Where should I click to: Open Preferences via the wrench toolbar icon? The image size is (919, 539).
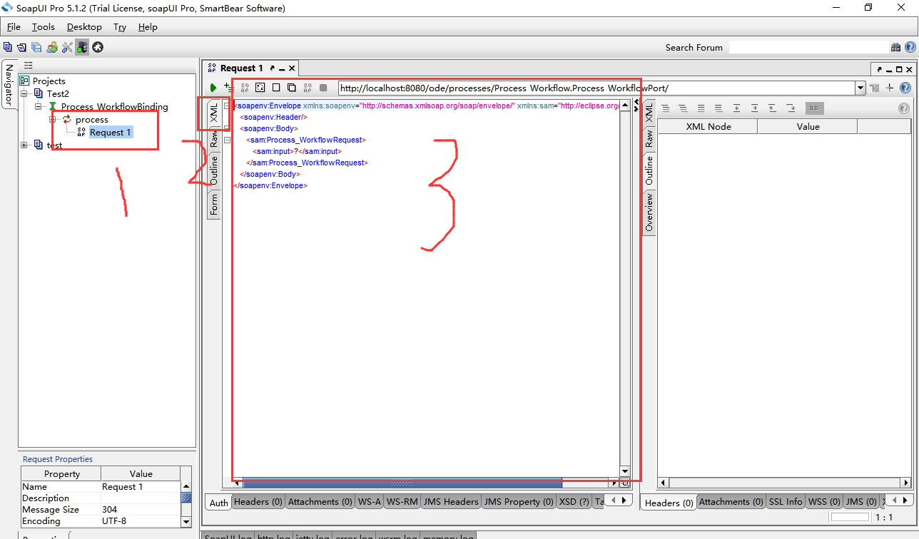(67, 47)
